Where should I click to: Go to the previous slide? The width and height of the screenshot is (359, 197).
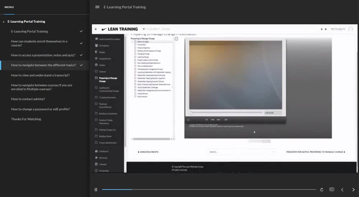[342, 189]
